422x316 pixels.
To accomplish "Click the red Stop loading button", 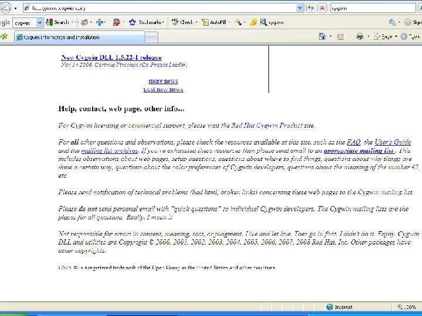I will tap(322, 8).
